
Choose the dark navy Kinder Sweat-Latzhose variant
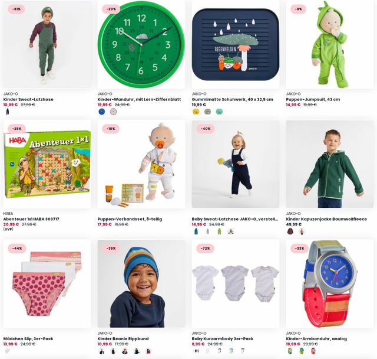[x=8, y=112]
